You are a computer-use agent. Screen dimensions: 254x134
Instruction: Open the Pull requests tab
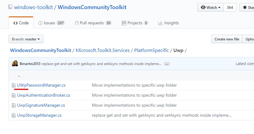point(93,23)
